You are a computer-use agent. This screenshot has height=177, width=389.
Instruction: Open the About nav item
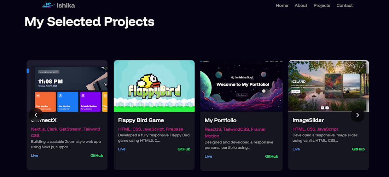(x=301, y=5)
